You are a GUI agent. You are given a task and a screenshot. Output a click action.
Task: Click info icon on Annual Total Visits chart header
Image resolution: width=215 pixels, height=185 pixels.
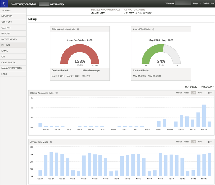coord(51,142)
